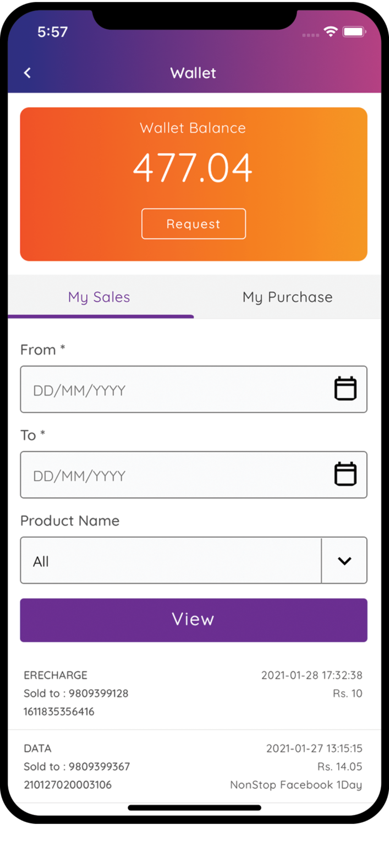This screenshot has width=389, height=842.
Task: Tap the purple View button
Action: 194,620
